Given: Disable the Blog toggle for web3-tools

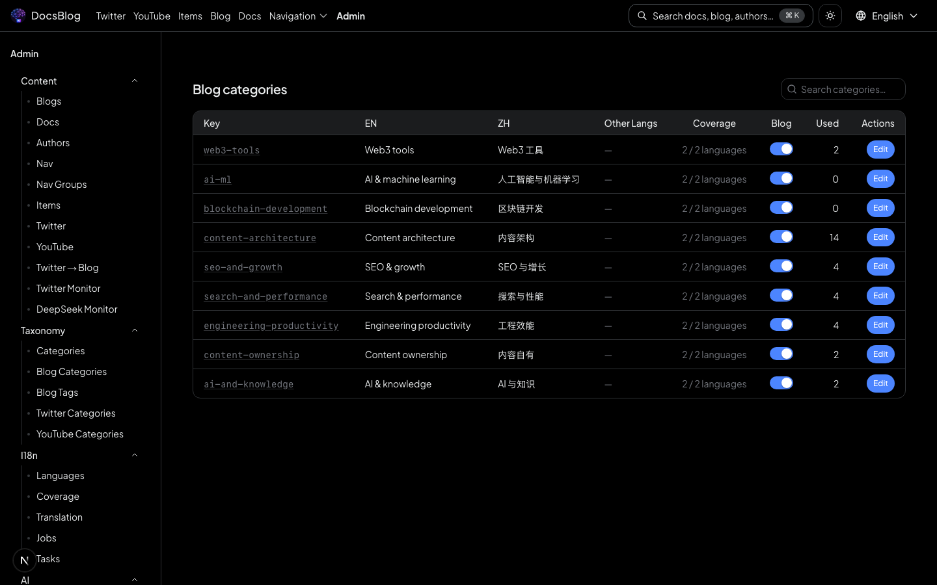Looking at the screenshot, I should coord(781,149).
